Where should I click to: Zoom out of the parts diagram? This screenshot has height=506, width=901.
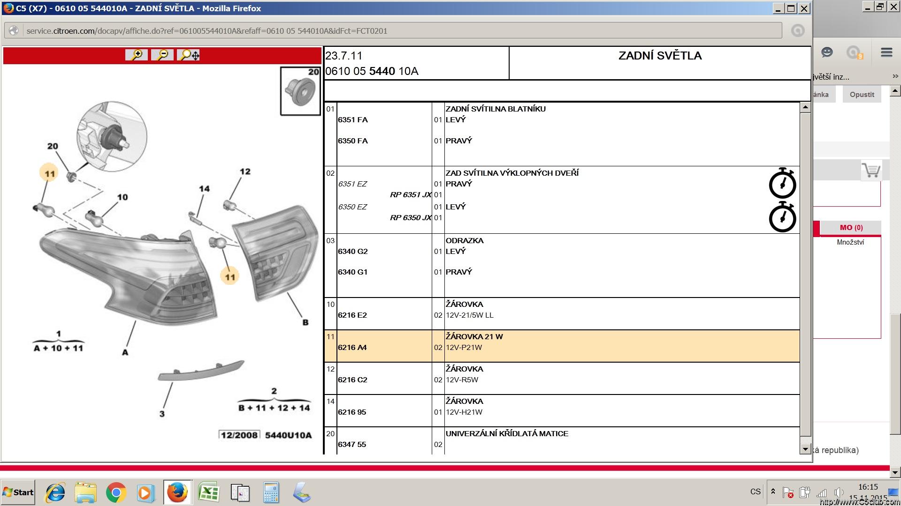coord(162,55)
